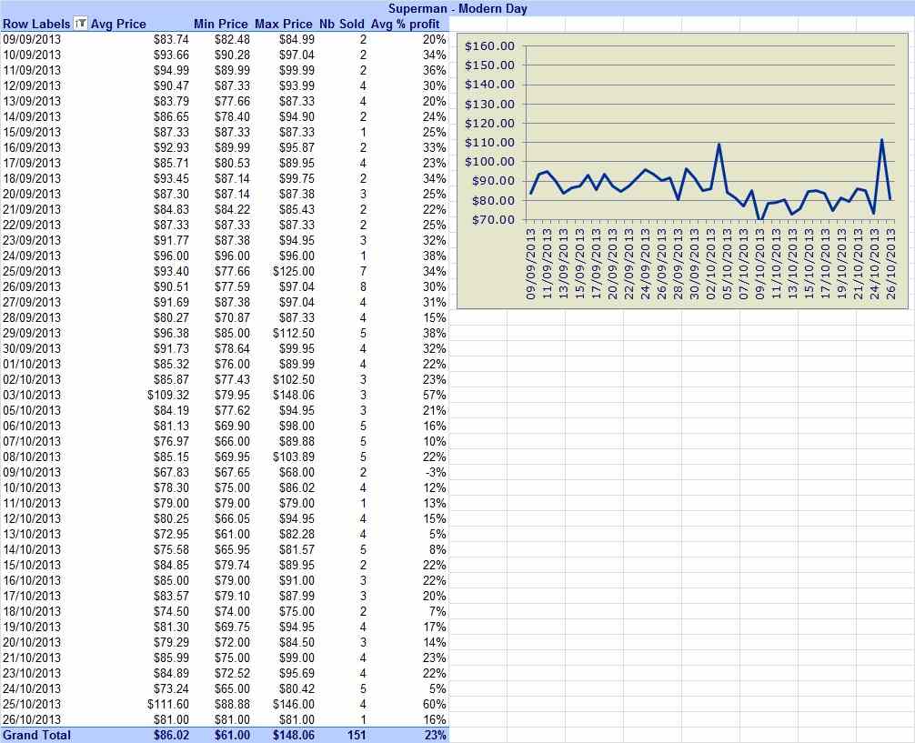The width and height of the screenshot is (915, 743).
Task: Click the Max Price column header
Action: pyautogui.click(x=284, y=24)
